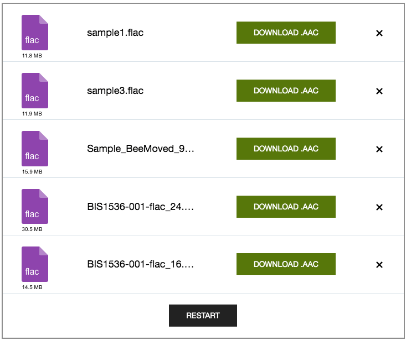Delete the Sample_BeeMoved file entry
The image size is (406, 341).
click(379, 149)
